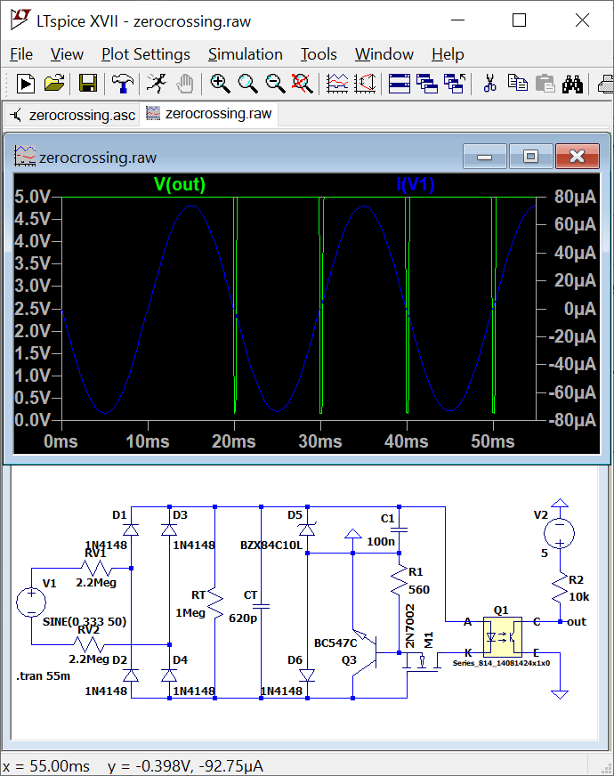The image size is (614, 776).
Task: Click the Run simulation icon
Action: (x=25, y=84)
